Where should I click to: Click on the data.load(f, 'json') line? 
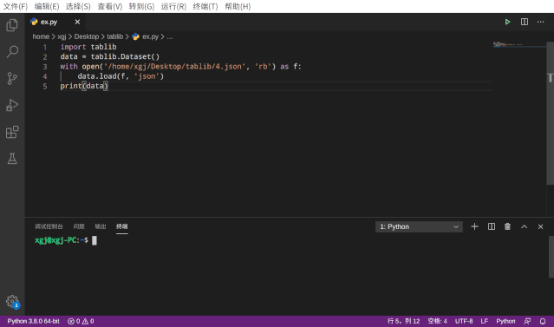121,76
